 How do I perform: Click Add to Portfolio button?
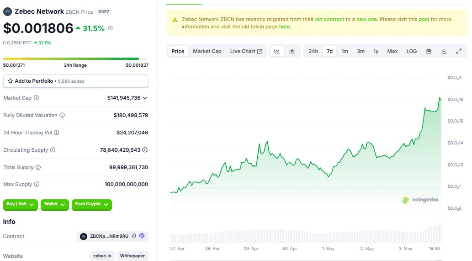pyautogui.click(x=76, y=81)
